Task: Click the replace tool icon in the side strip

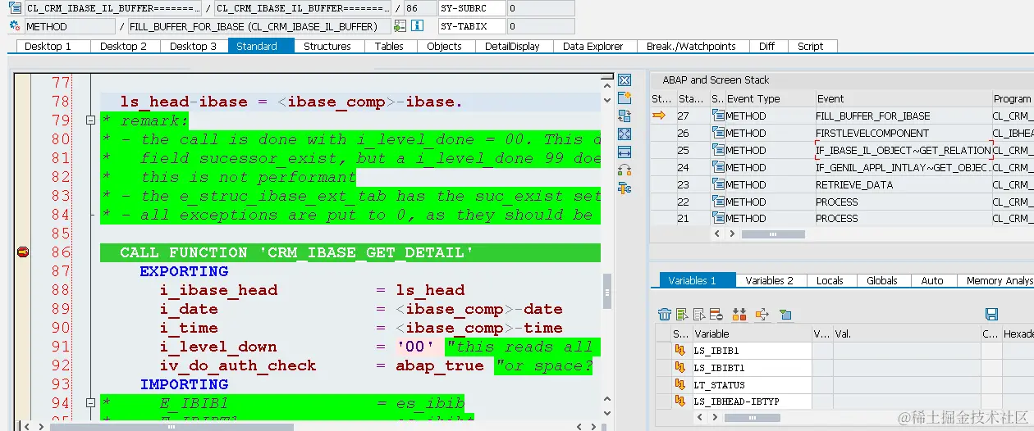Action: [625, 116]
